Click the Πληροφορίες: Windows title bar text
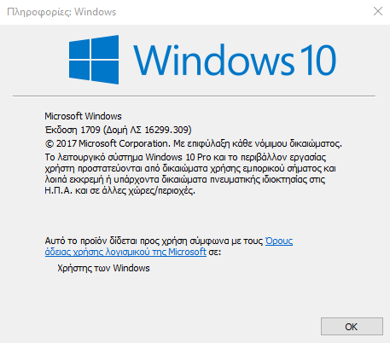Image resolution: width=390 pixels, height=343 pixels. coord(61,12)
